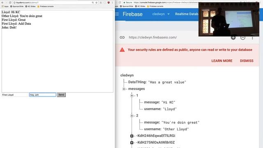
Task: Open KC Slides bookmark in Firebase window
Action: click(x=140, y=6)
